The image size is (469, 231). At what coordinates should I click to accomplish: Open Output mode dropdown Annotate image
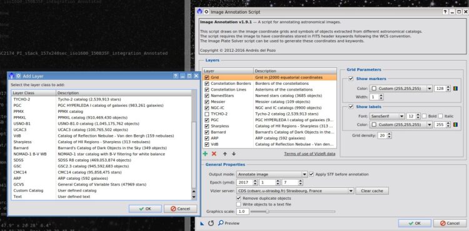272,174
